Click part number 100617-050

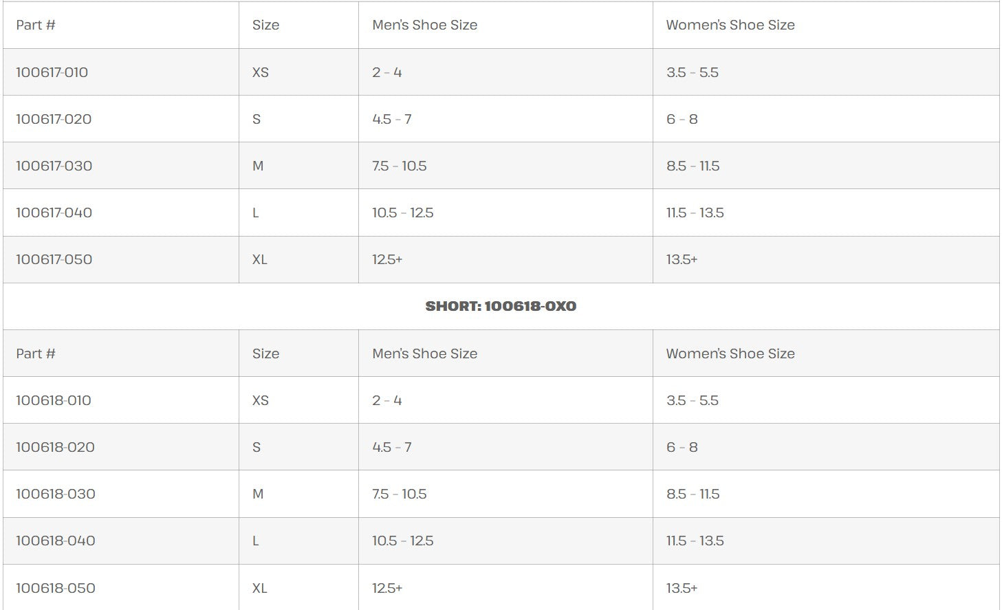[54, 259]
